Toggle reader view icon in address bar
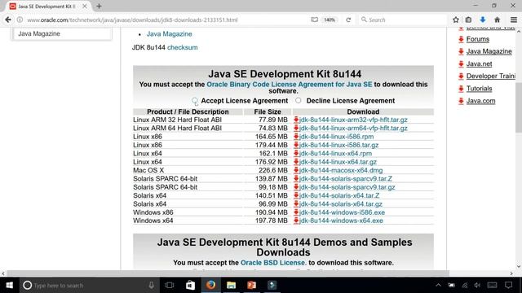This screenshot has height=293, width=522. click(314, 20)
